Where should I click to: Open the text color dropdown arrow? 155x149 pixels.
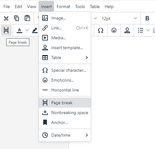tap(27, 30)
